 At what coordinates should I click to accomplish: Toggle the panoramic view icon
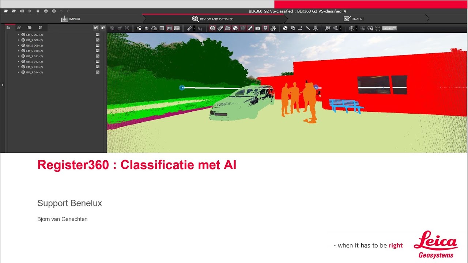[x=169, y=28]
